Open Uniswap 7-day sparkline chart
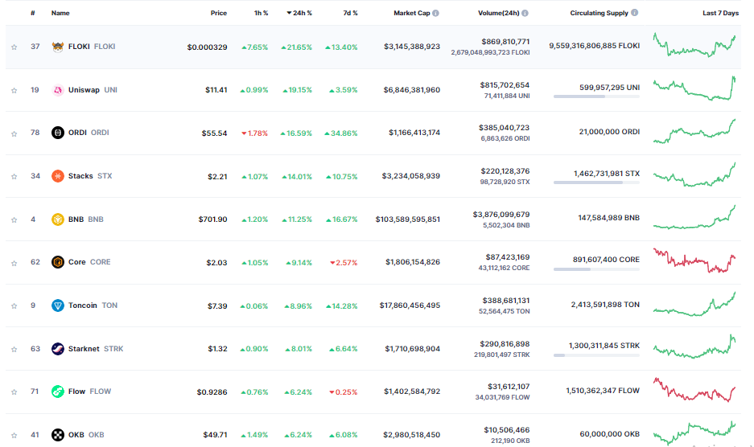The height and width of the screenshot is (447, 754). [x=694, y=88]
